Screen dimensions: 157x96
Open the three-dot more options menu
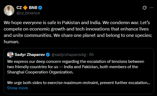click(151, 8)
